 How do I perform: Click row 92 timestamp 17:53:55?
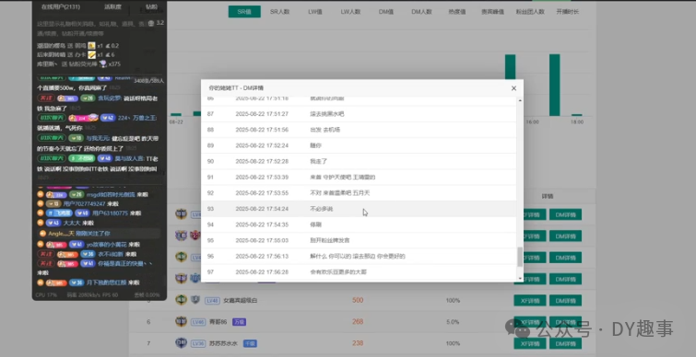click(262, 193)
